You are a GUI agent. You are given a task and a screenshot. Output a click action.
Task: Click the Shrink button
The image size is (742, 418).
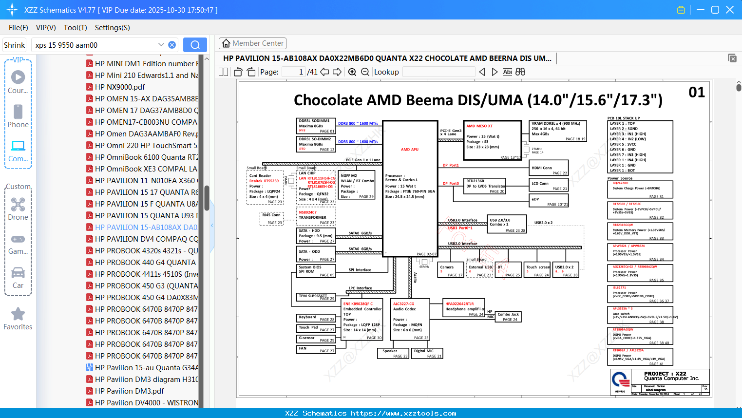15,45
